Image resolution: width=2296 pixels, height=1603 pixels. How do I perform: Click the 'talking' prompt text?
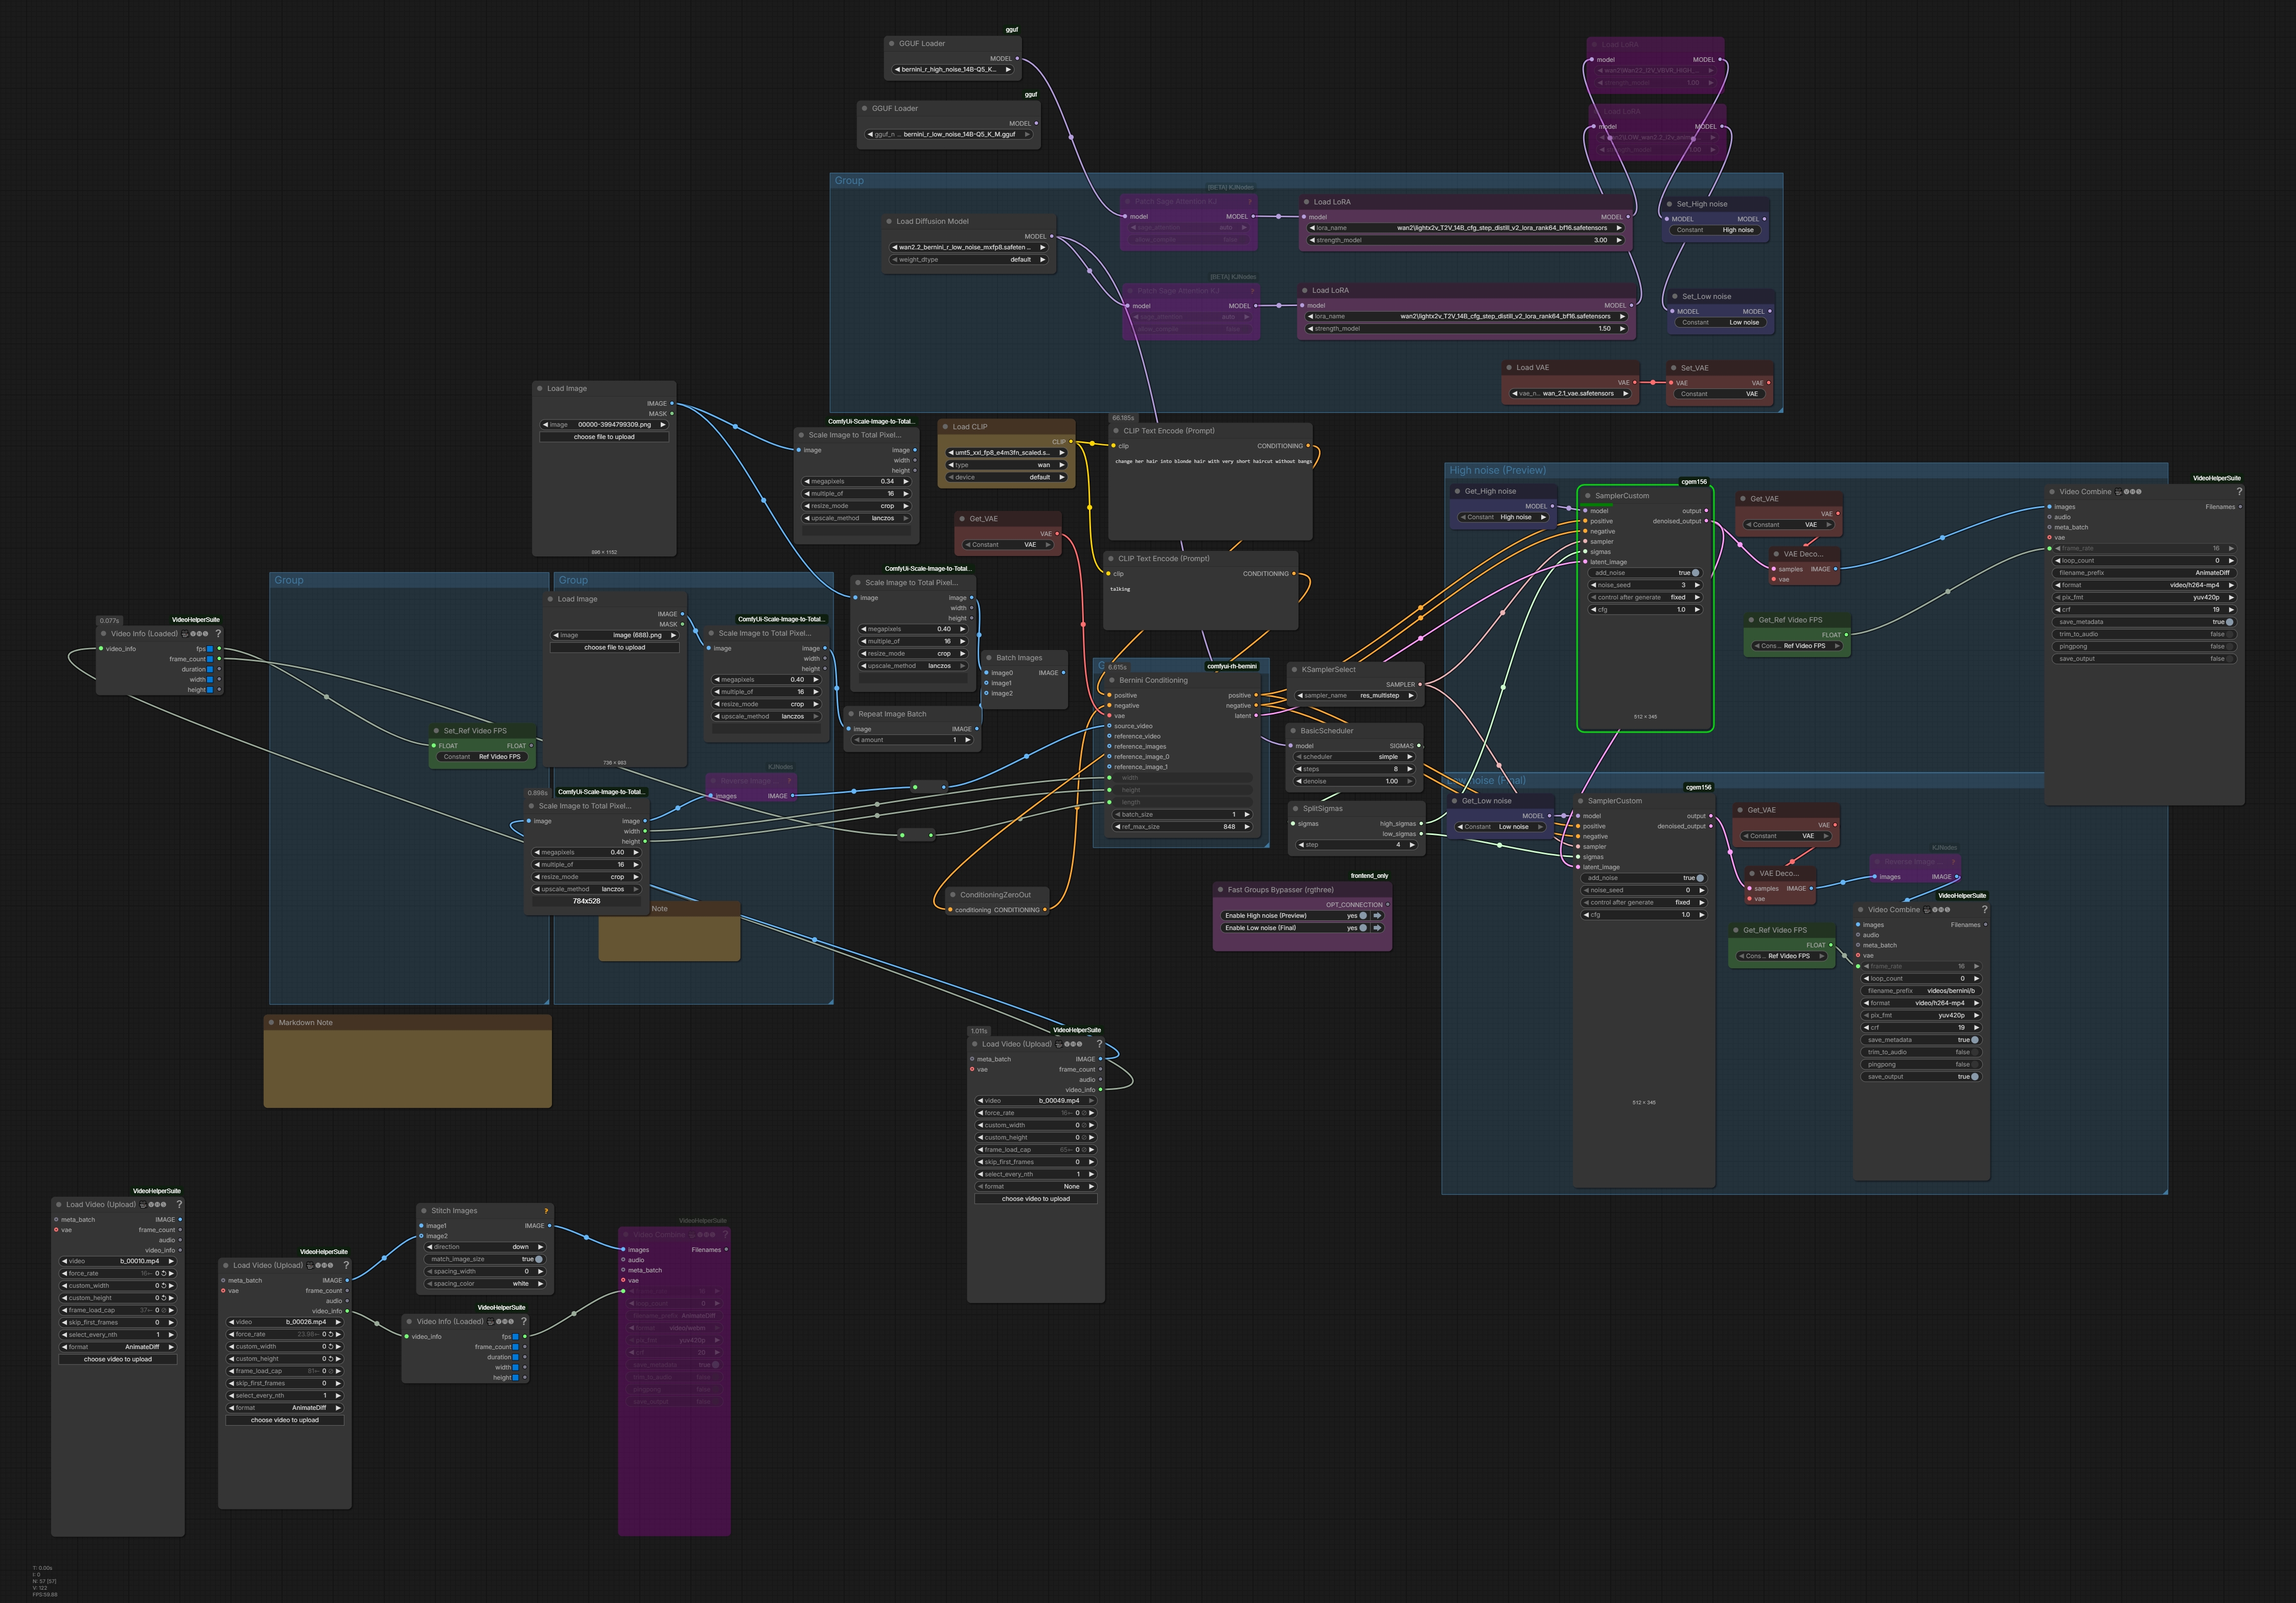(1120, 590)
